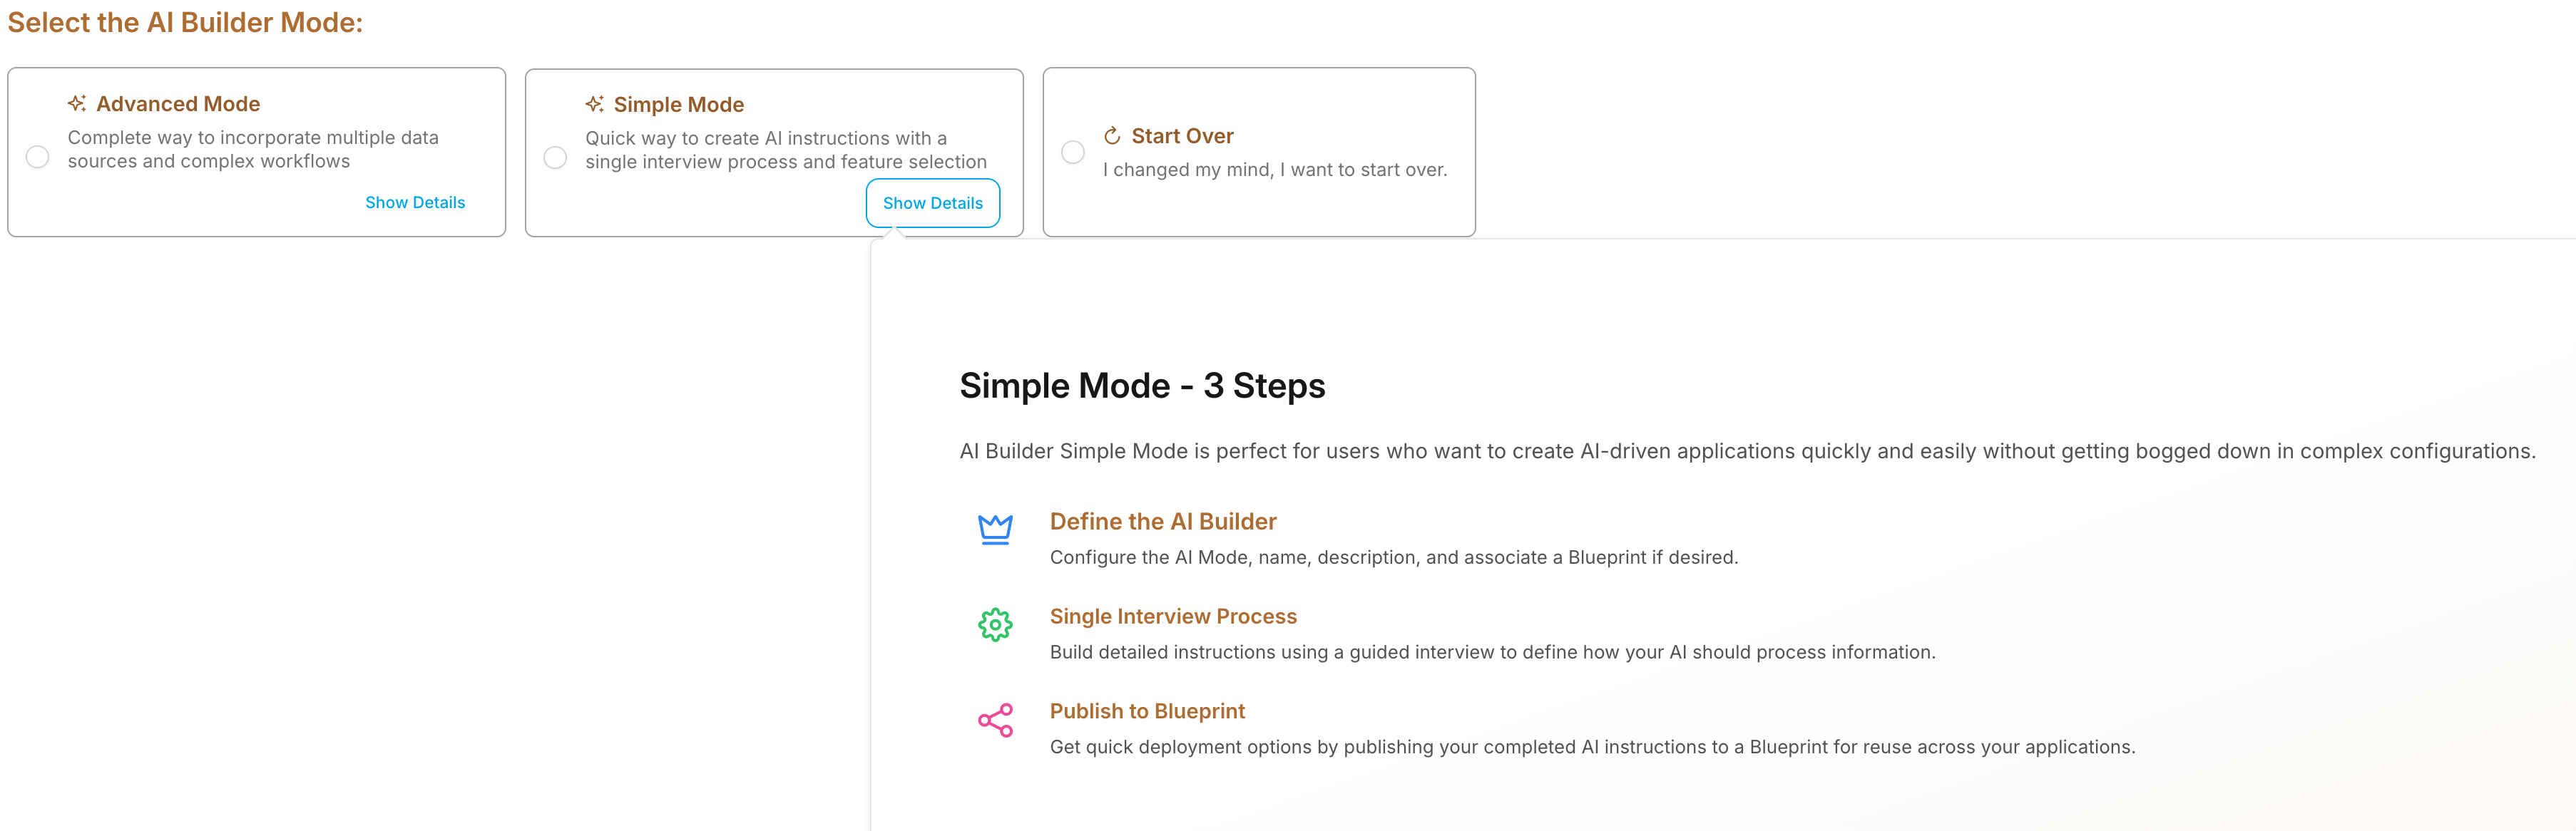Click the Start Over title text
2576x831 pixels.
[1182, 136]
